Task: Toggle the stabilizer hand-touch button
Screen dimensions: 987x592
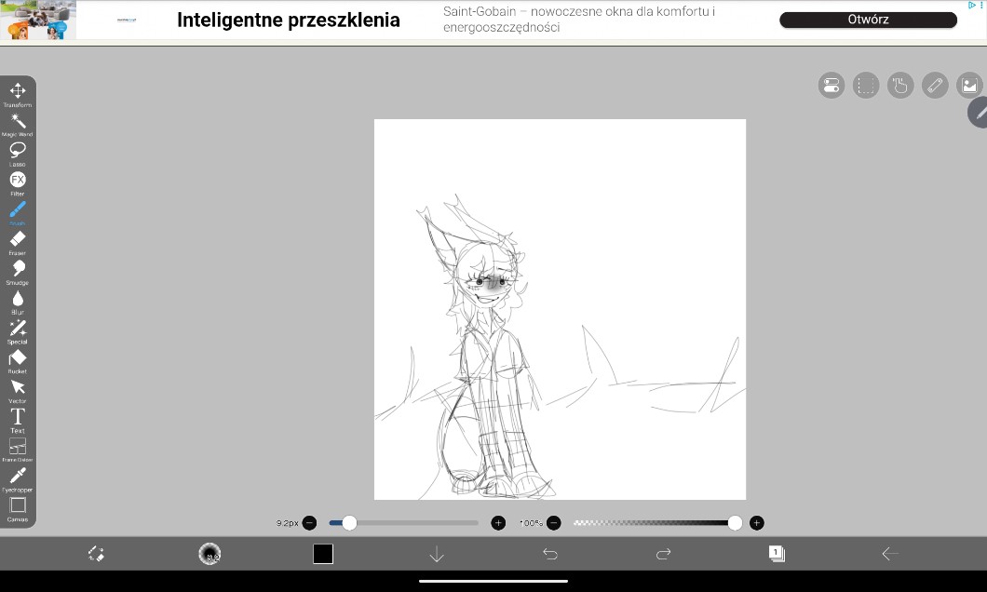Action: [x=899, y=86]
